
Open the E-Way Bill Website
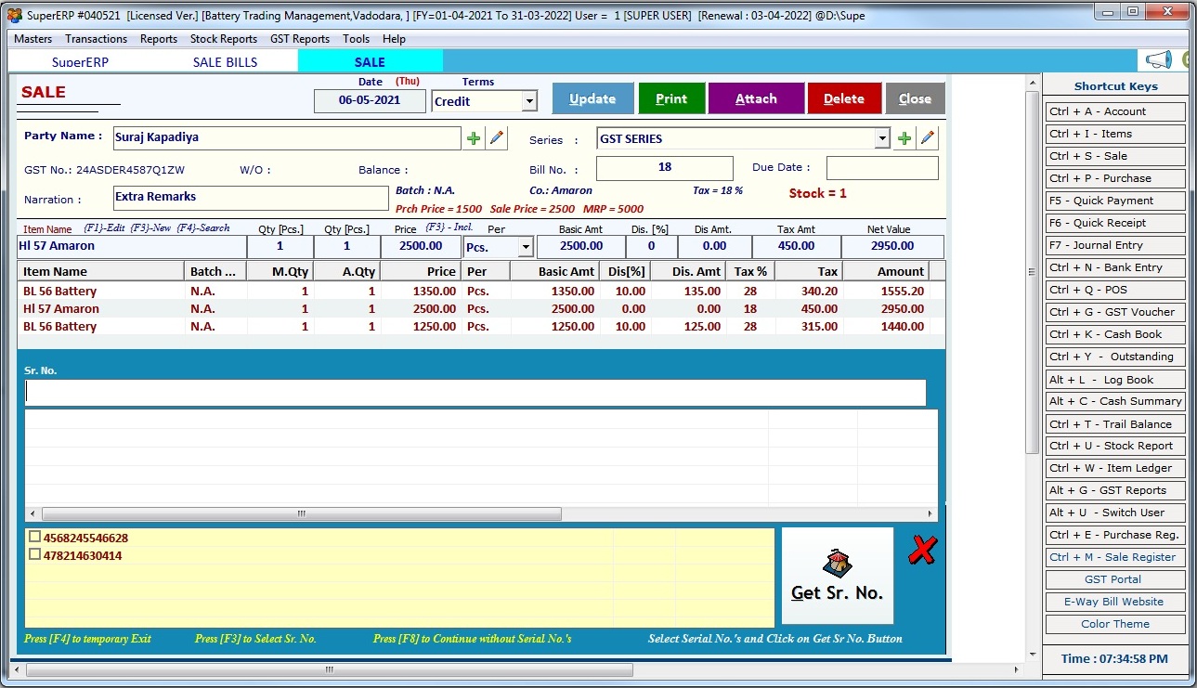1114,601
